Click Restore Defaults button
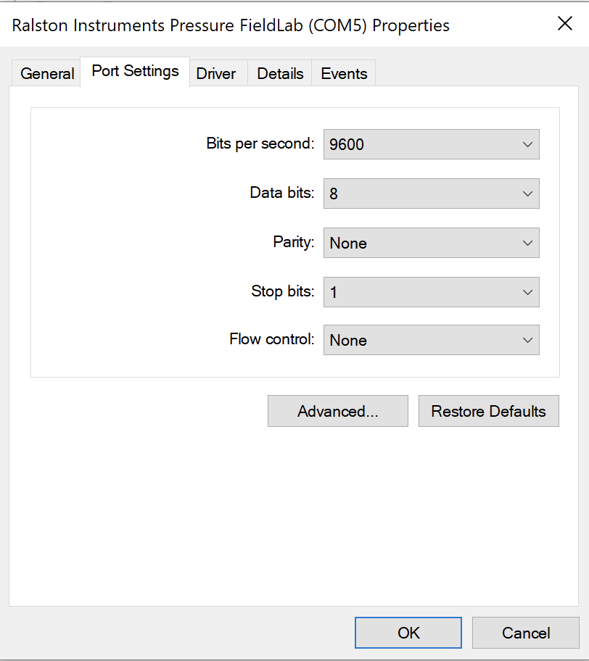Screen dimensions: 589x661 pyautogui.click(x=489, y=411)
